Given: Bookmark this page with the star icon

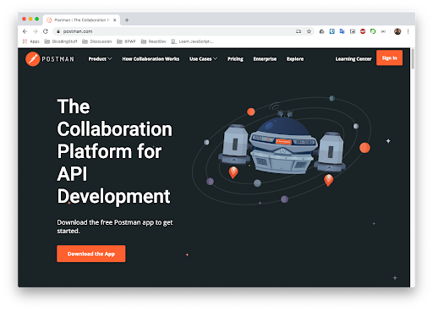Looking at the screenshot, I should 309,31.
